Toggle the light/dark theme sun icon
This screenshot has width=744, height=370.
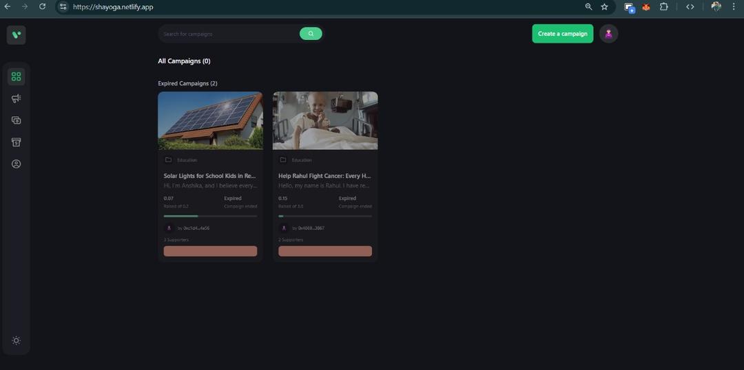[16, 340]
